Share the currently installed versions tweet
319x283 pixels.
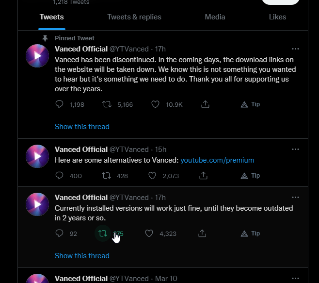coord(202,233)
